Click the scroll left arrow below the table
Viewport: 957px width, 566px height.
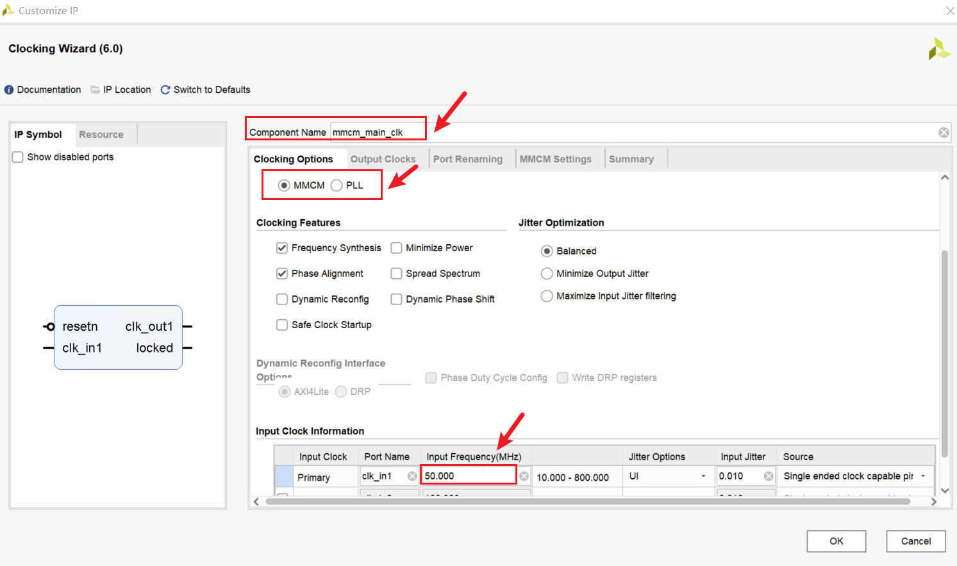256,502
